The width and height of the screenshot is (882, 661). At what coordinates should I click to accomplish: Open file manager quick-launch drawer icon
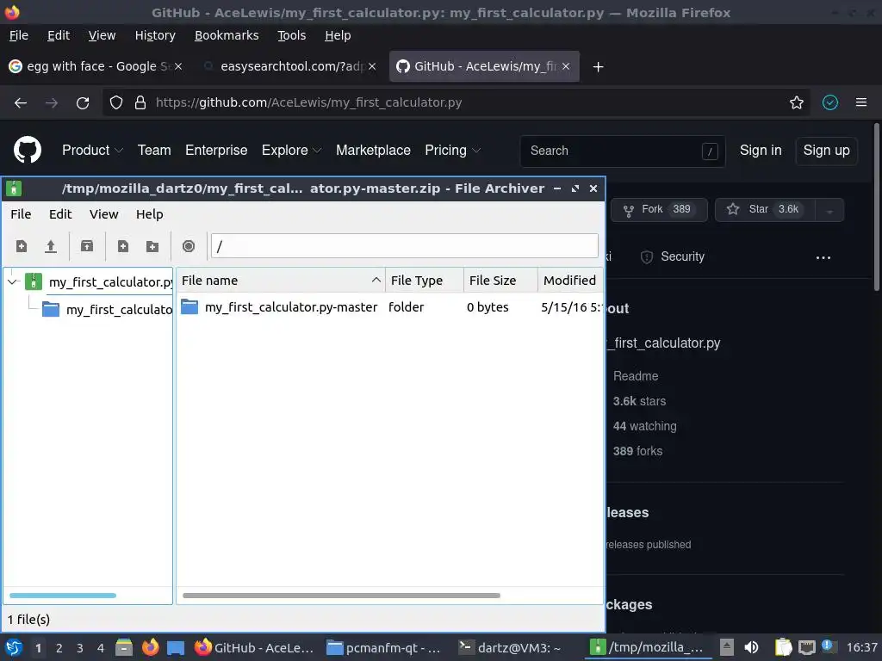tap(124, 647)
